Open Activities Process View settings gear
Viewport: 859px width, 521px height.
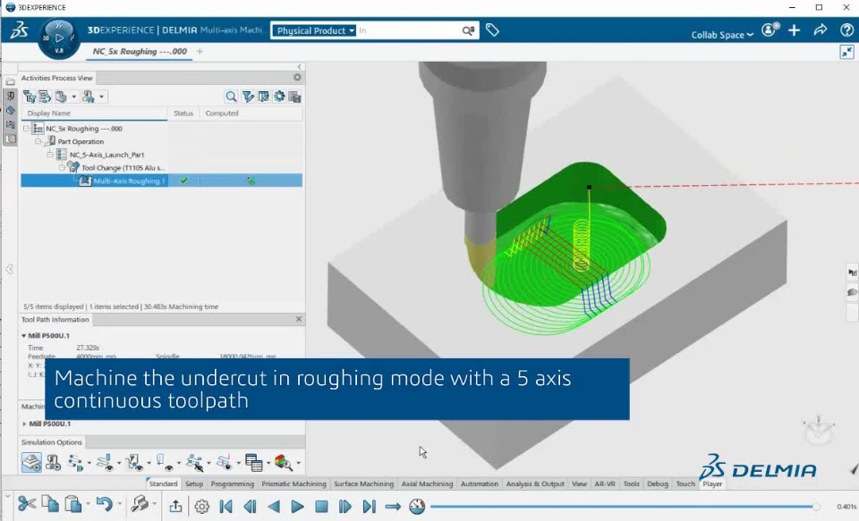pos(297,78)
